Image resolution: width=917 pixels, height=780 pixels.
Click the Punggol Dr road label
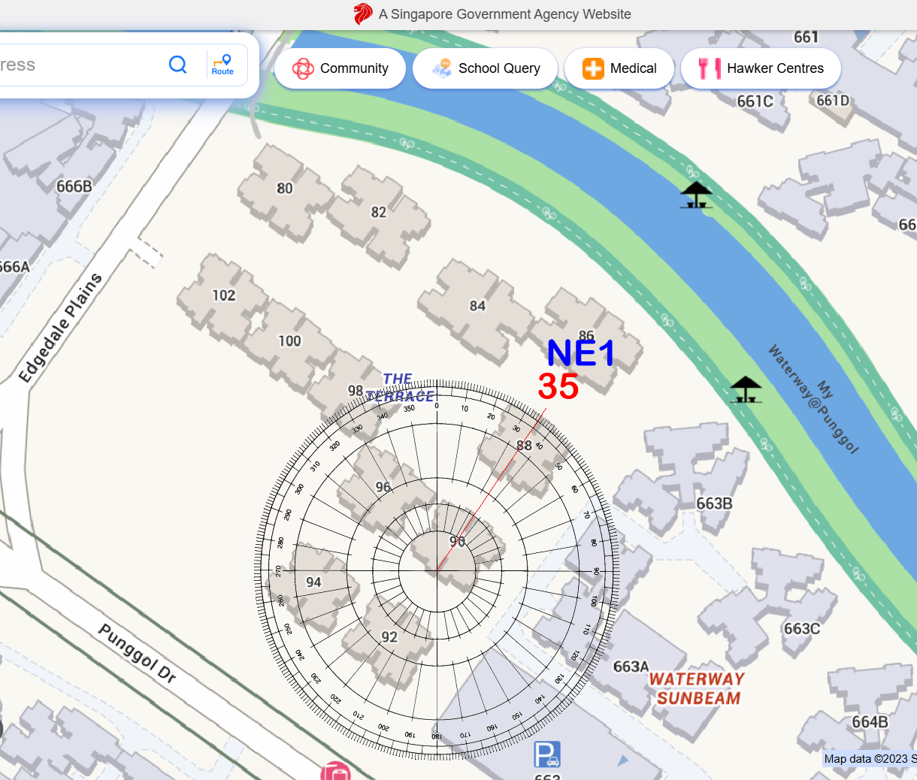(x=138, y=653)
